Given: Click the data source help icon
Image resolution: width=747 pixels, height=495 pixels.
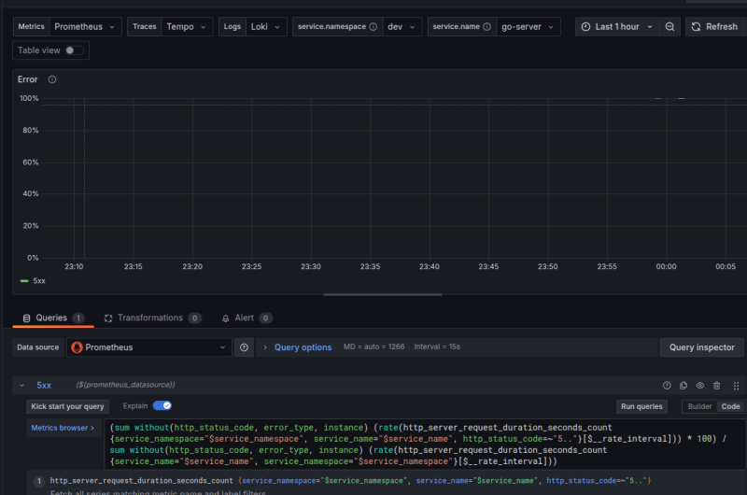Looking at the screenshot, I should [x=244, y=347].
